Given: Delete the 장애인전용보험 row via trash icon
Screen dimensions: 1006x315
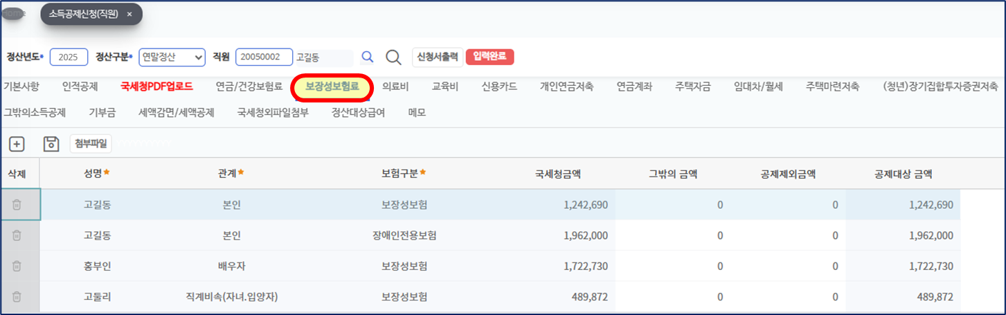Looking at the screenshot, I should [17, 235].
